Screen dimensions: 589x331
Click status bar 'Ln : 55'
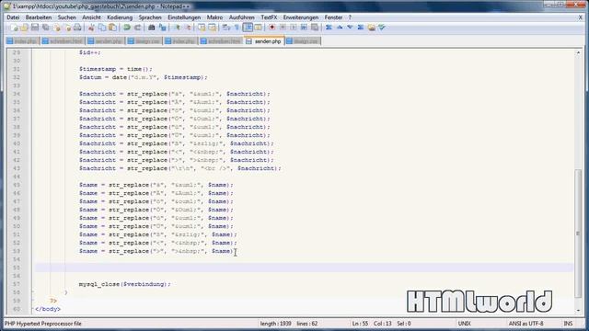[360, 323]
